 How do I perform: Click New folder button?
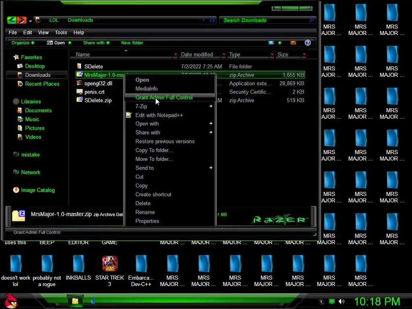coord(132,43)
